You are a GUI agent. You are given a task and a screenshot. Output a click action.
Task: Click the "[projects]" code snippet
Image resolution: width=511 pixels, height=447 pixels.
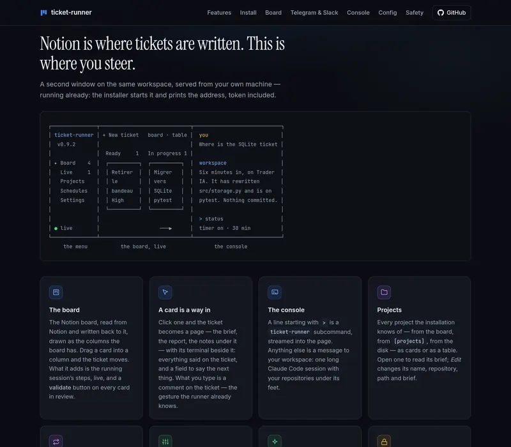(x=409, y=341)
